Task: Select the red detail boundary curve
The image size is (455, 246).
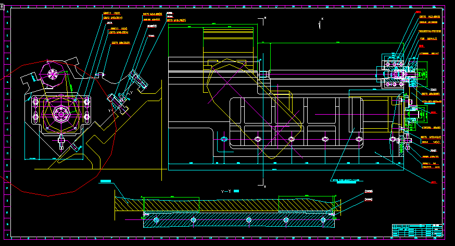Action: coord(58,128)
